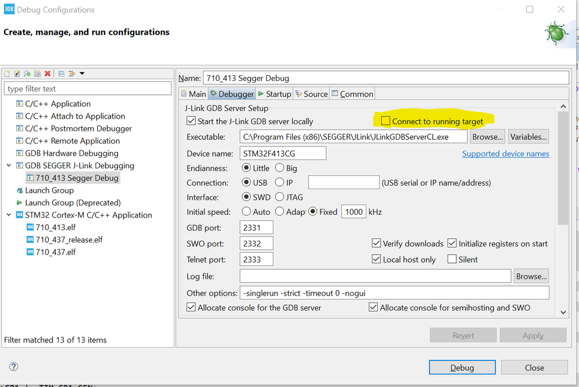Click the green Launch Group (Deprecated) icon

click(20, 202)
